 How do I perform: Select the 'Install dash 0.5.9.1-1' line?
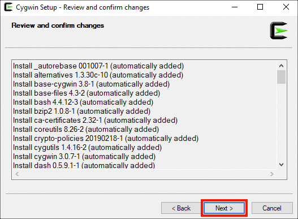click(x=84, y=165)
